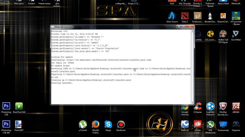Click the 'Reversing LZMA on' console line

(121, 70)
